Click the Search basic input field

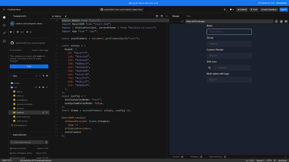(x=229, y=32)
